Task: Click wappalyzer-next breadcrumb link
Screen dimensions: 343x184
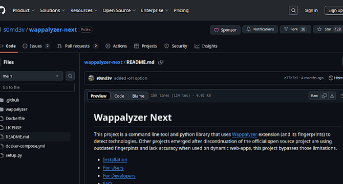Action: click(103, 62)
